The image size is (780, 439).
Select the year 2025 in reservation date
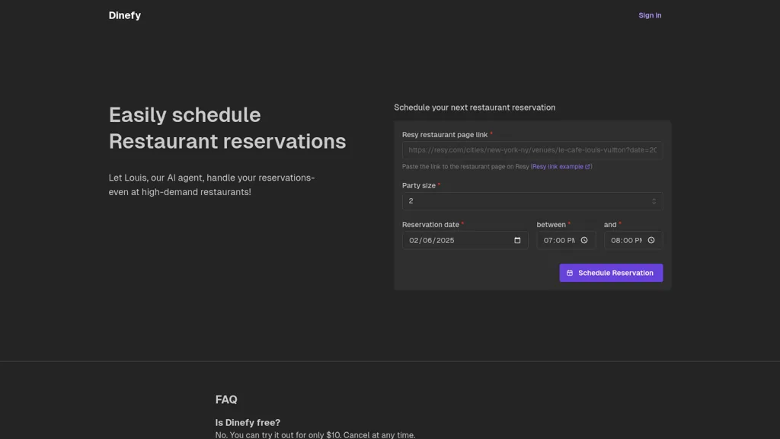click(445, 240)
